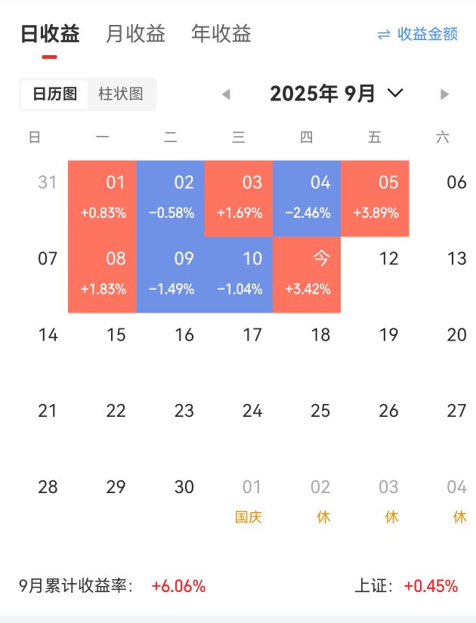The width and height of the screenshot is (476, 623).
Task: Select September 04 cell with -2.46%
Action: 307,199
